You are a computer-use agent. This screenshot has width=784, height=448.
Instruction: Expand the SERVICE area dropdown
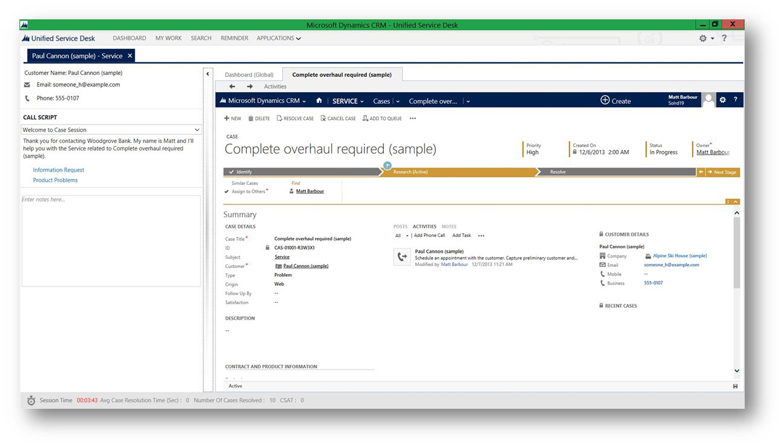pos(362,102)
